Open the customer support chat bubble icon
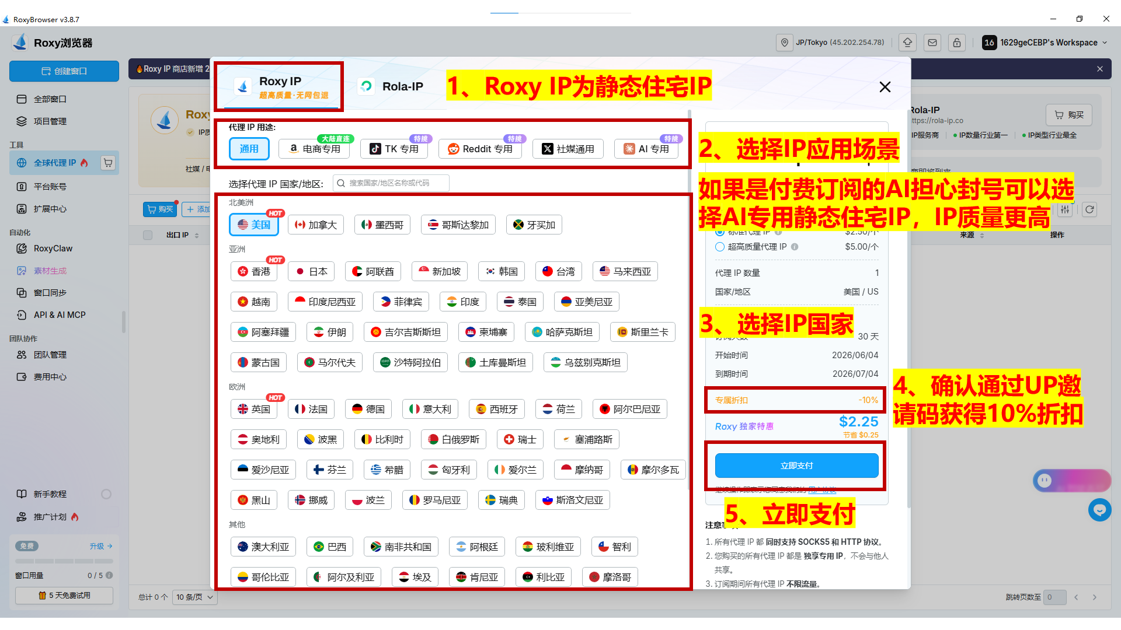This screenshot has height=630, width=1121. click(x=1100, y=510)
